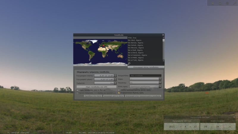238x134 pixels.
Task: Uncheck 'Ενεργοποίηση θερινής ώρας' daylight saving checkbox
Action: pos(119,92)
